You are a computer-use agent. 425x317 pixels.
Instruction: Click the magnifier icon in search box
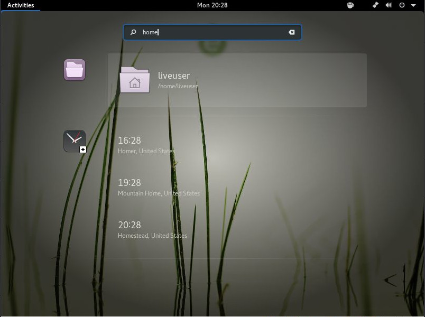[x=133, y=32]
